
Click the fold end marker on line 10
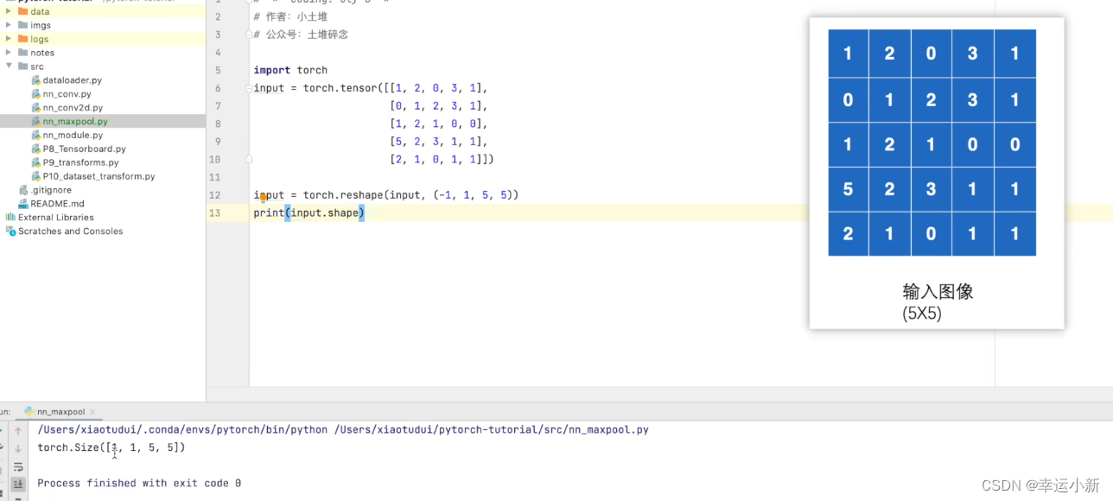click(249, 159)
